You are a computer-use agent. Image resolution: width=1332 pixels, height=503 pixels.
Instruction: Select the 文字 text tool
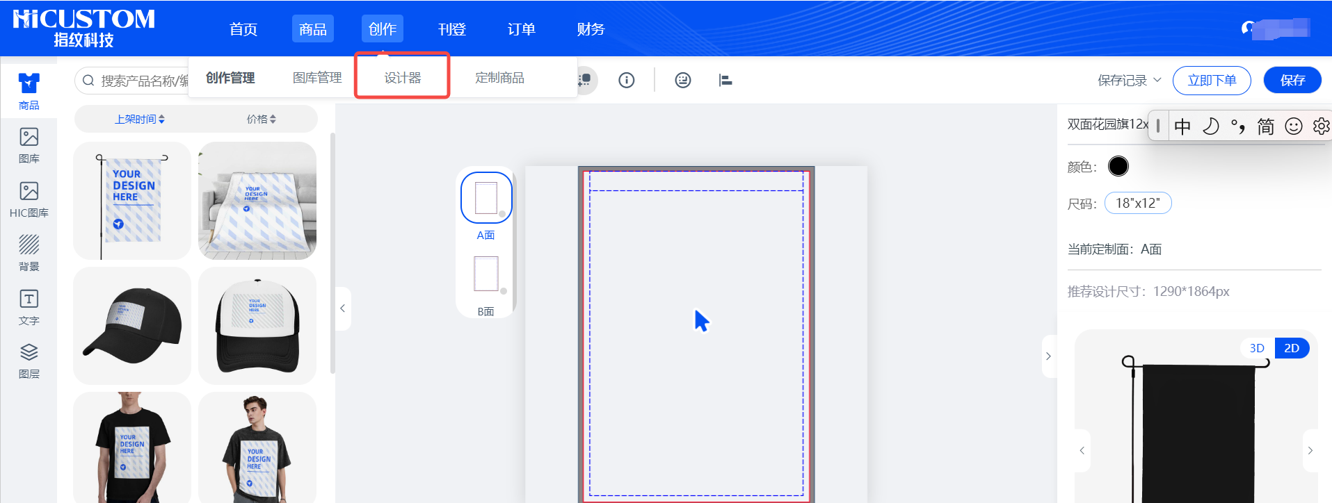click(29, 307)
